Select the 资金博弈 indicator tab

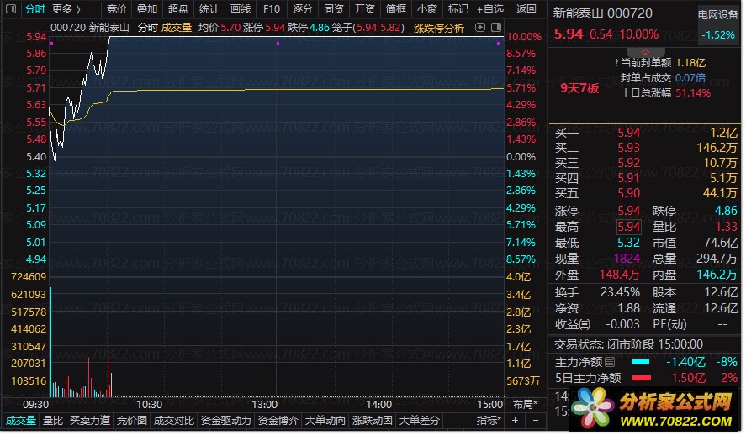(x=278, y=421)
